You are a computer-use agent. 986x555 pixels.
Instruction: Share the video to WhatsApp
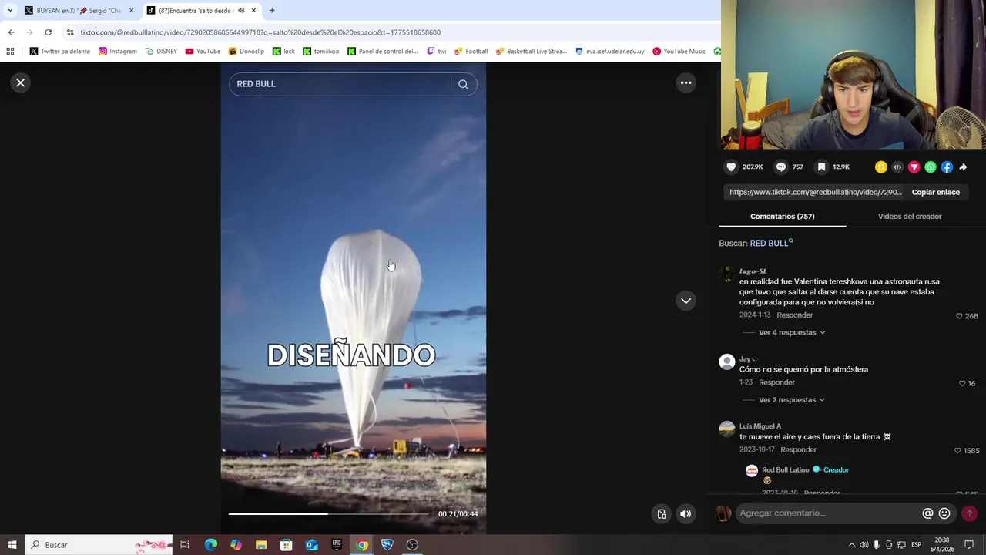931,166
